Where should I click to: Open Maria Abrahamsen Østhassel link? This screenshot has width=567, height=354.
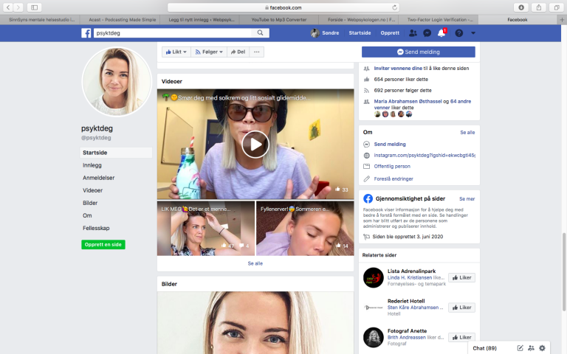pyautogui.click(x=408, y=102)
